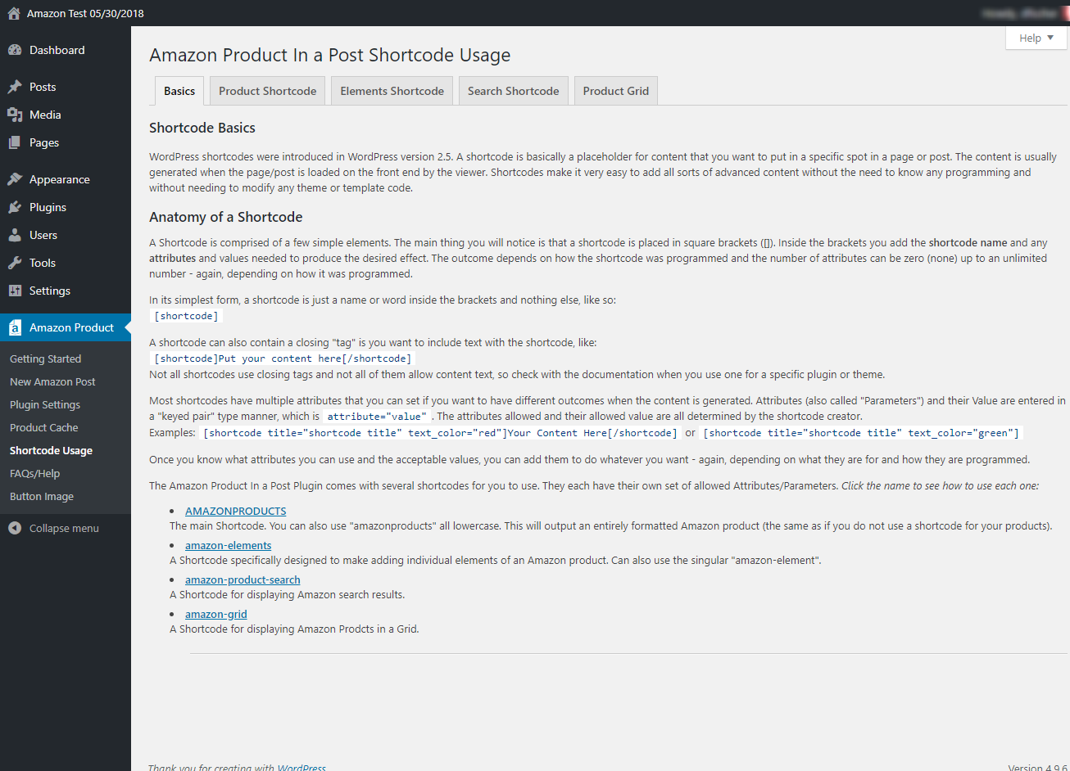Click the Tools wrench icon
1070x771 pixels.
[15, 263]
